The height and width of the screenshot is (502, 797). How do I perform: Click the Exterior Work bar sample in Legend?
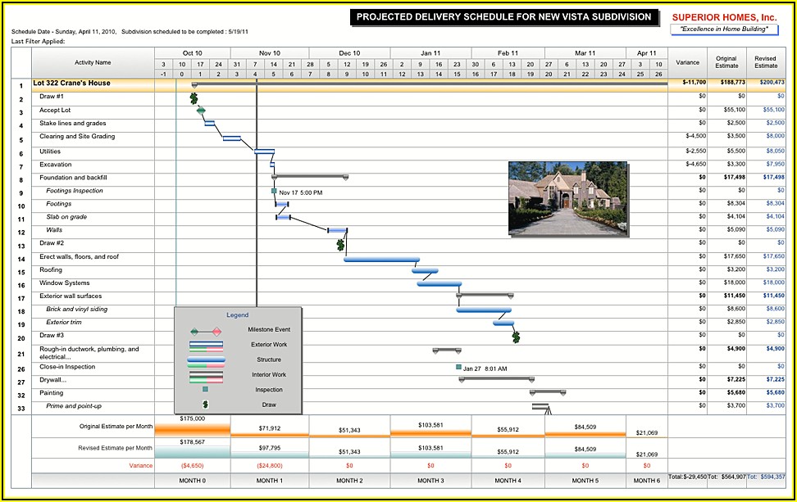(x=206, y=345)
